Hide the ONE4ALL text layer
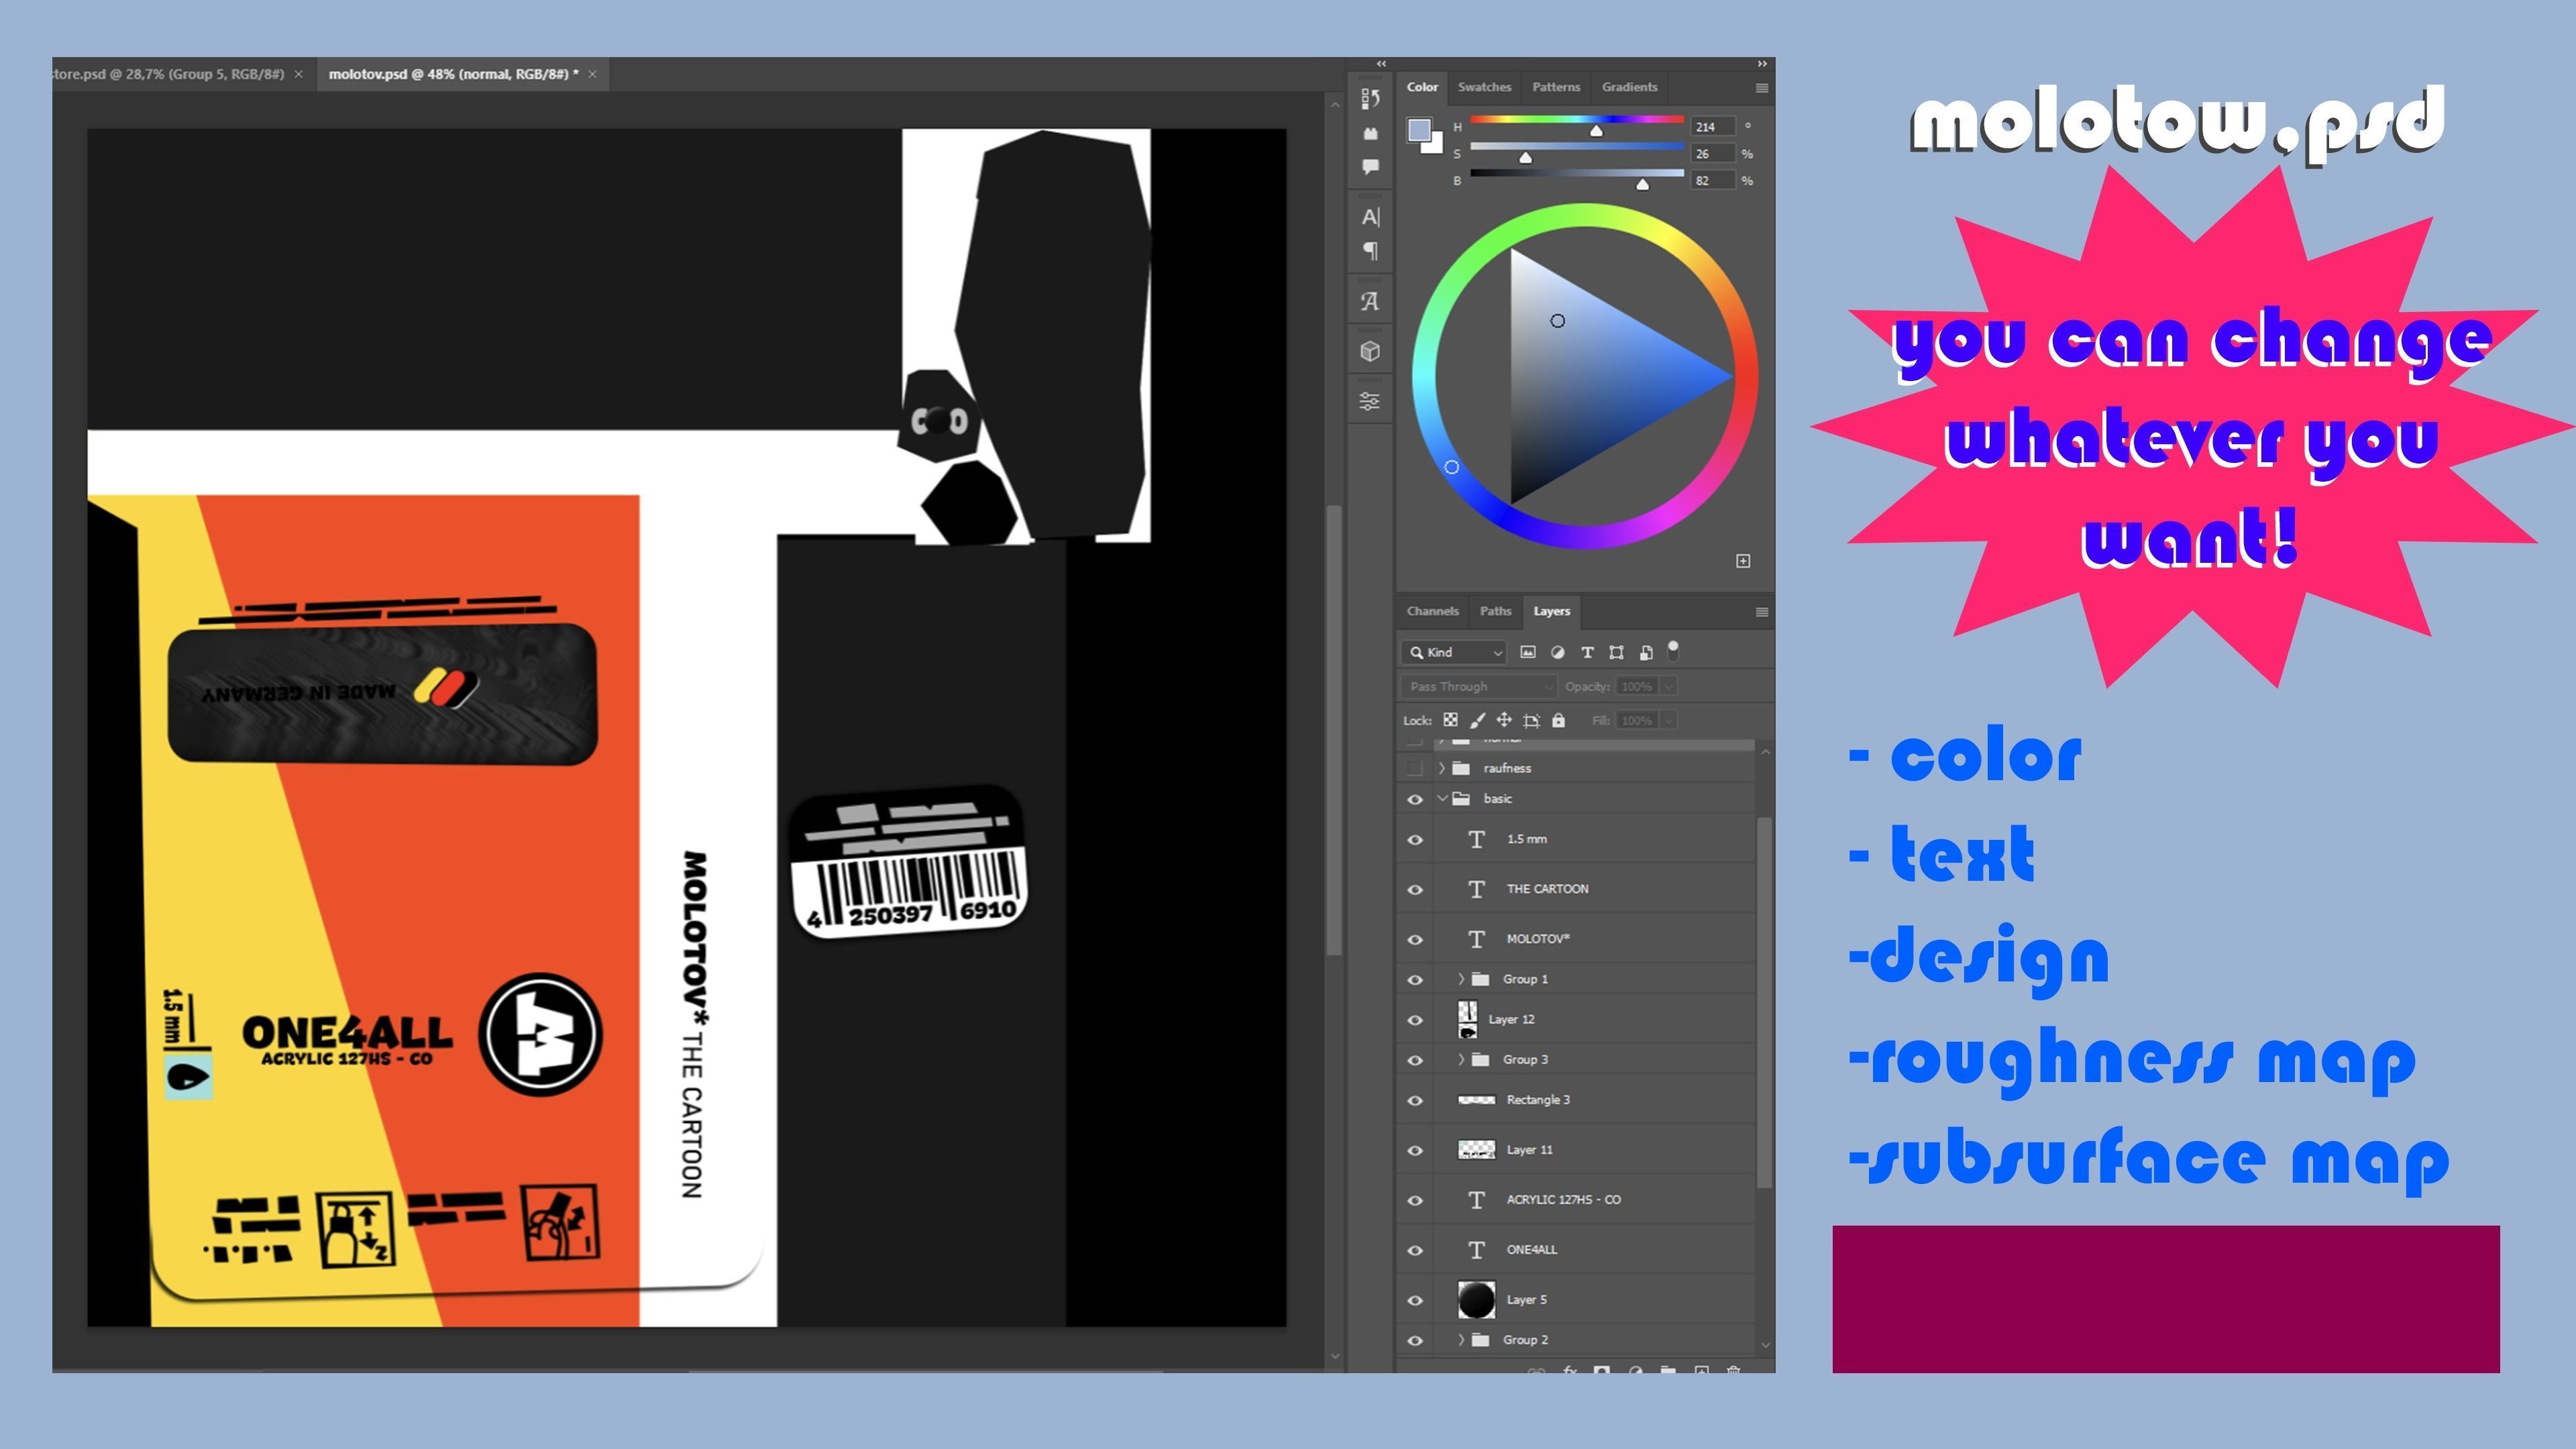 coord(1415,1250)
